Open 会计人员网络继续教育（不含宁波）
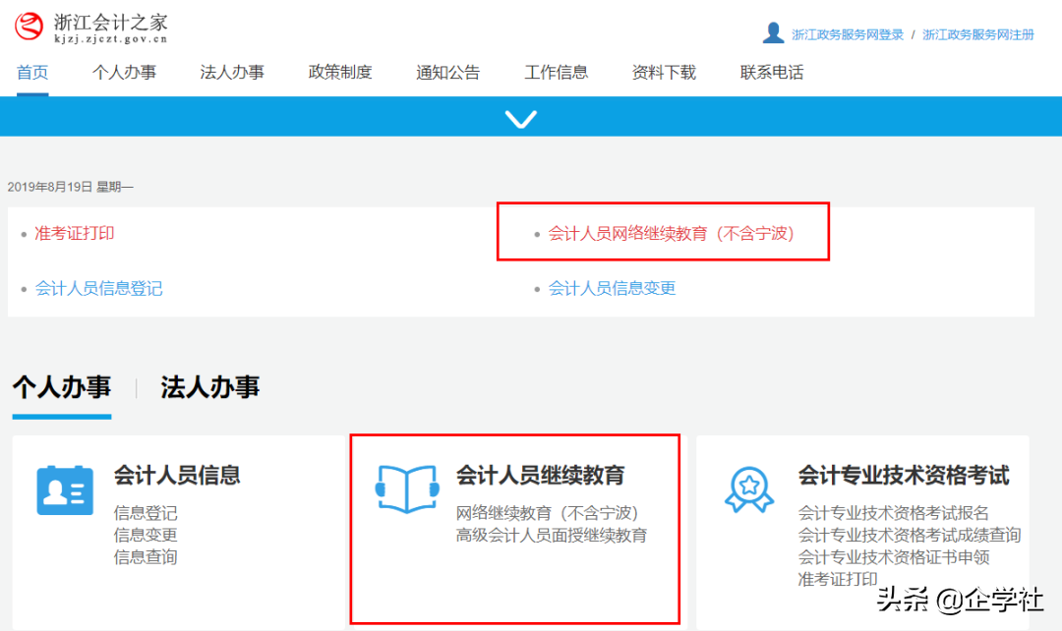The height and width of the screenshot is (631, 1062). [672, 234]
